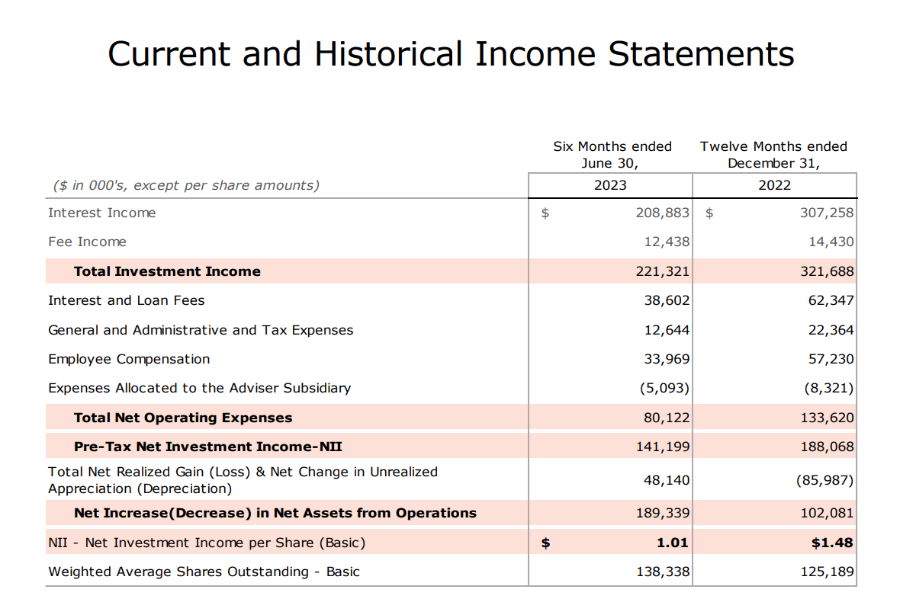Select the Total Investment Income row

click(452, 271)
